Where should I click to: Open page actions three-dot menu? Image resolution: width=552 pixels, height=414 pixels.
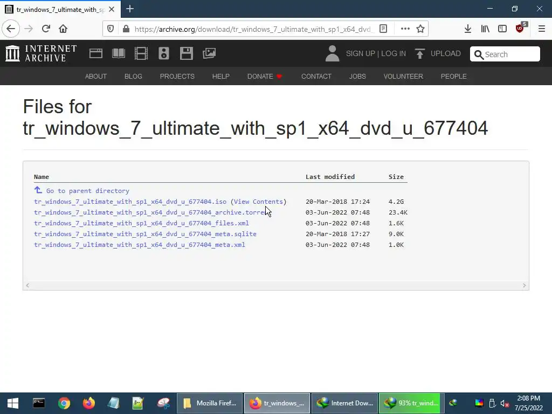pos(405,29)
